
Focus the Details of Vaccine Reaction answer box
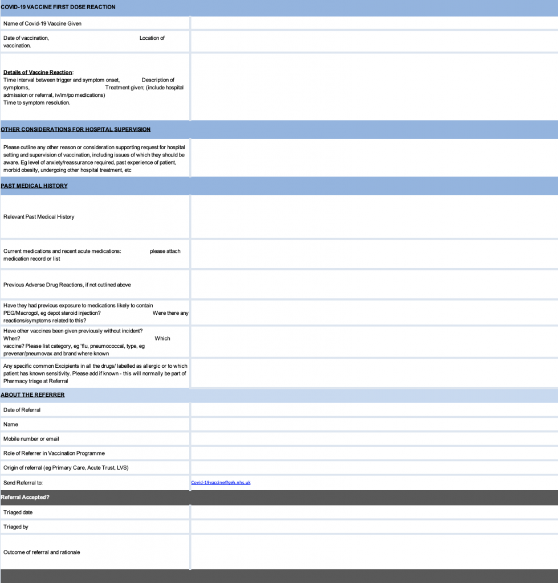click(x=374, y=87)
